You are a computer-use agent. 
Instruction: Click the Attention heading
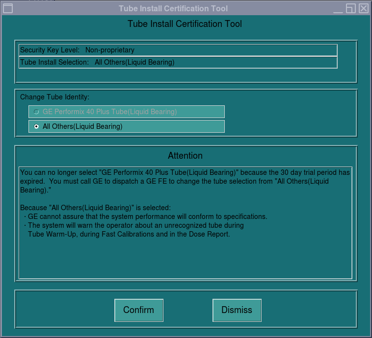[185, 156]
